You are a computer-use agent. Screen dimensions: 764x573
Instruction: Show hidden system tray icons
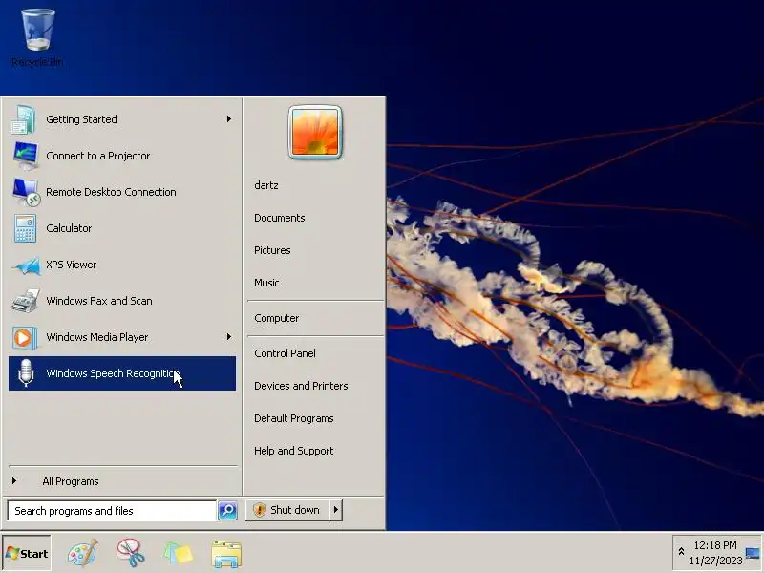pos(681,552)
